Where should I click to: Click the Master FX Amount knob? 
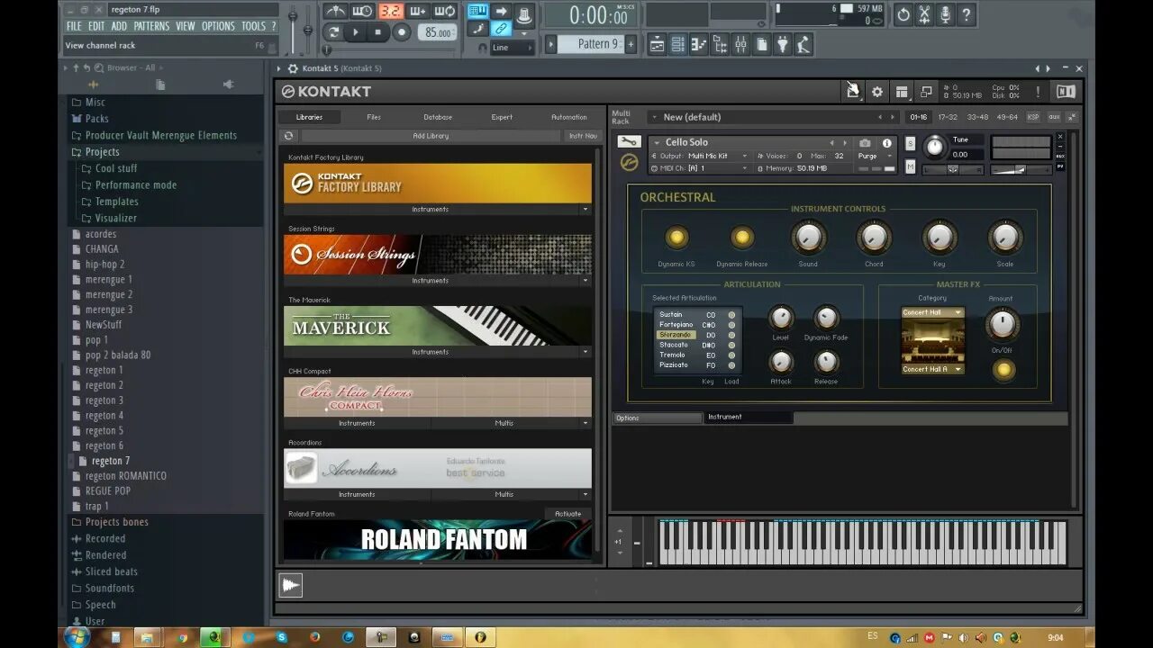[x=1002, y=324]
